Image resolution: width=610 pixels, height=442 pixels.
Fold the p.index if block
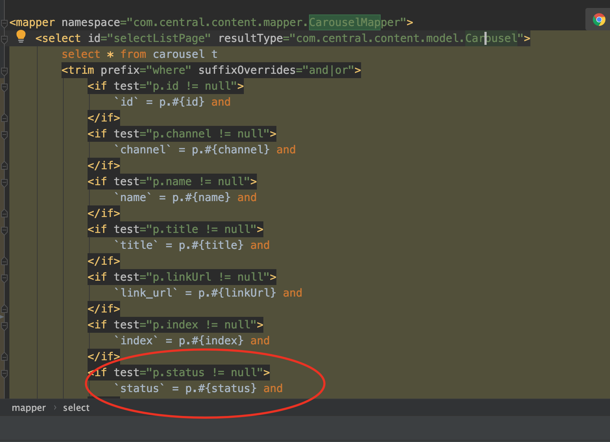pyautogui.click(x=4, y=326)
